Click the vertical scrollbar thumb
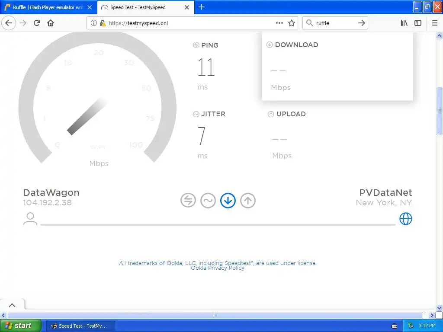The image size is (443, 332). pos(440,111)
